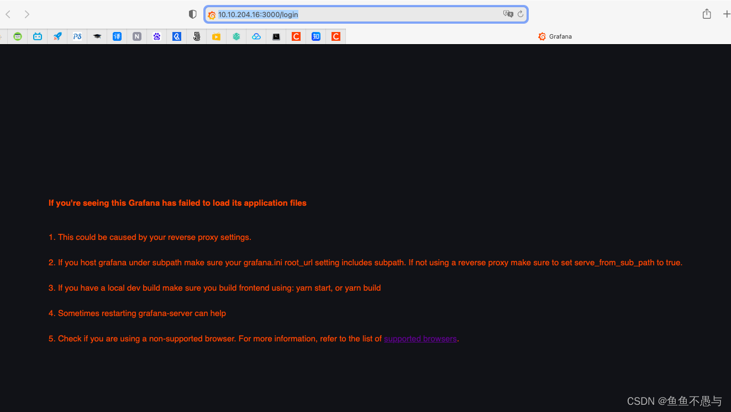Screen dimensions: 731x412
Task: Open a new tab with the plus icon
Action: 727,14
